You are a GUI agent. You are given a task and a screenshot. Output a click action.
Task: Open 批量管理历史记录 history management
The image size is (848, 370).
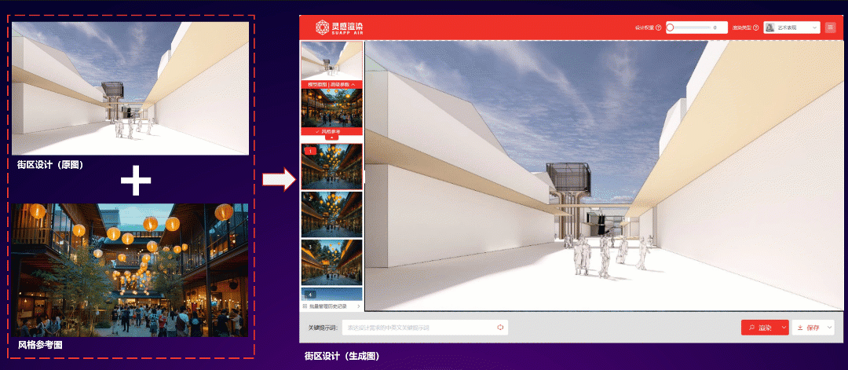click(x=331, y=306)
